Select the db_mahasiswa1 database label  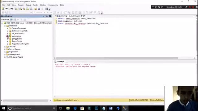[18, 34]
